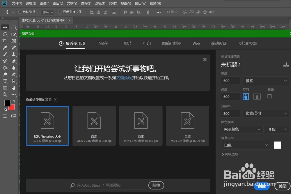The height and width of the screenshot is (194, 291).
Task: Click the 关闭 button
Action: click(282, 186)
